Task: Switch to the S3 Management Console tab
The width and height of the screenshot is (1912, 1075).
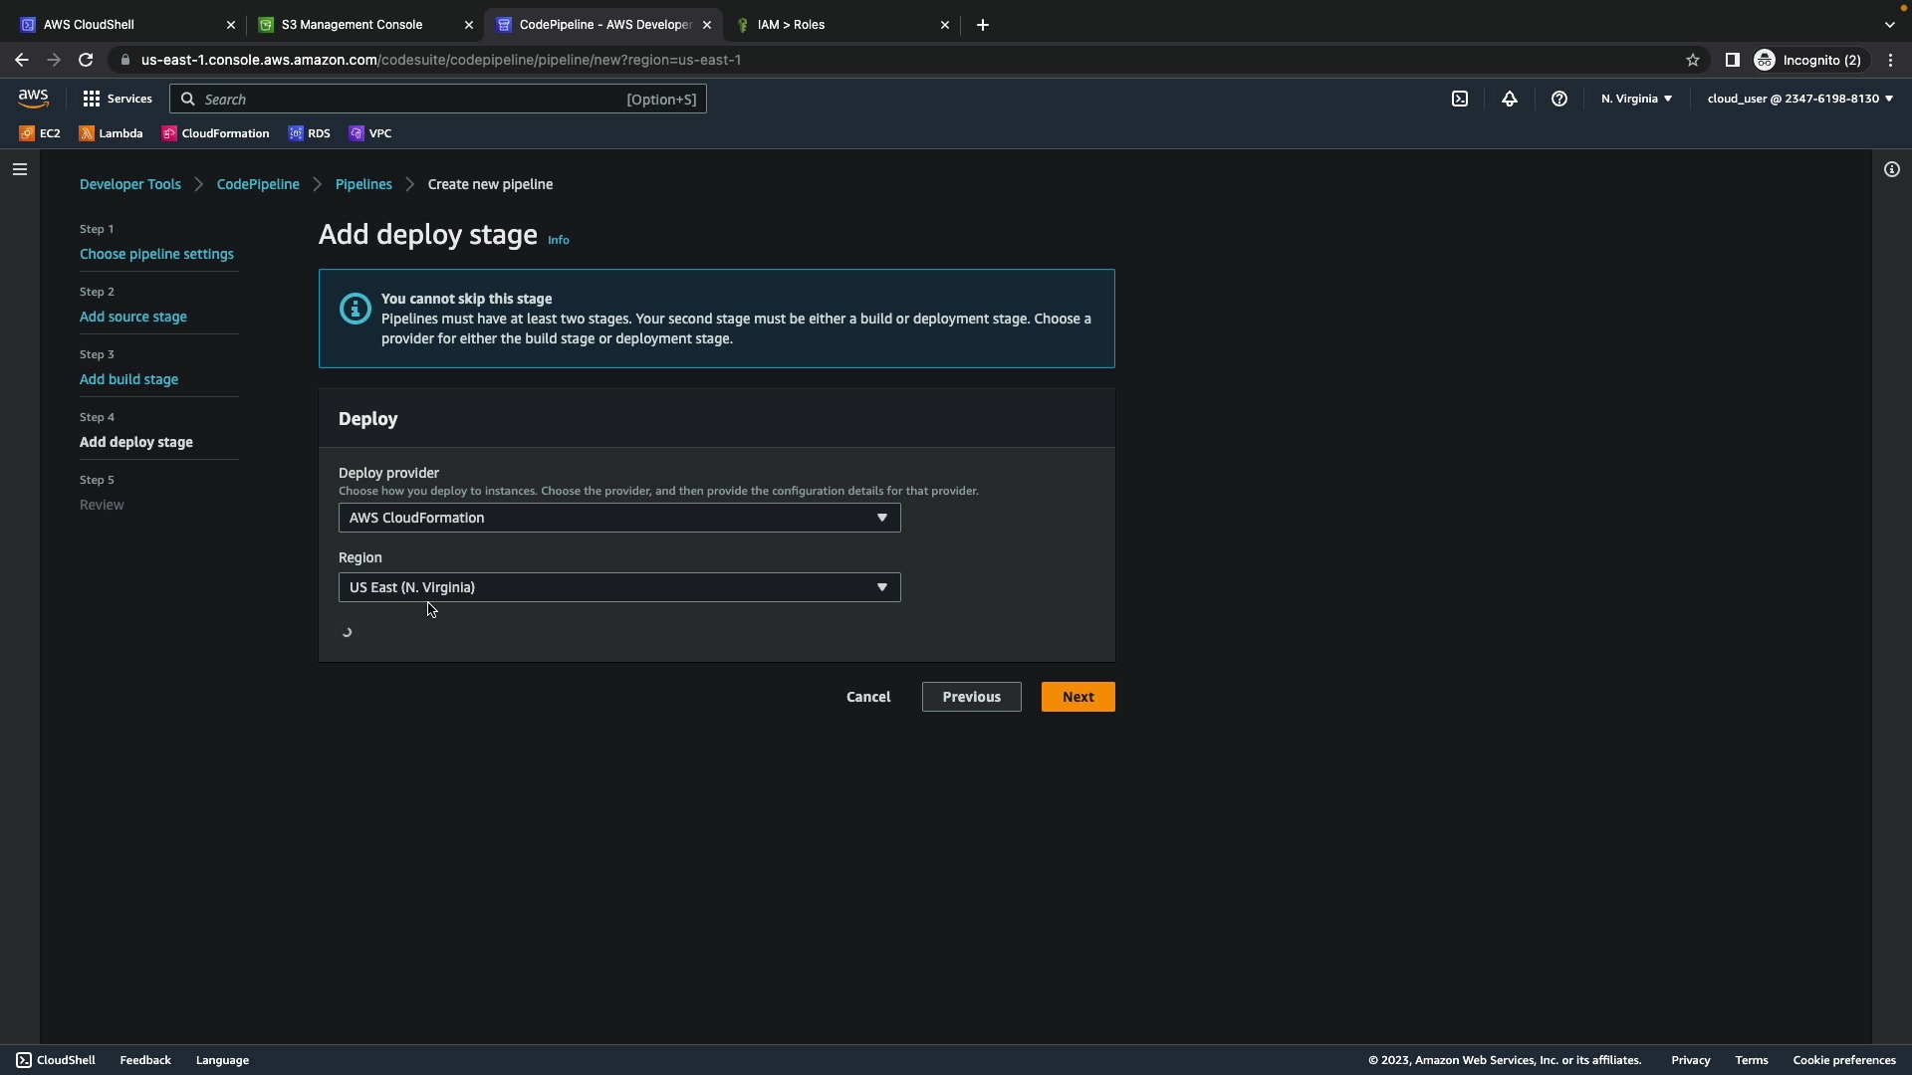Action: (352, 25)
